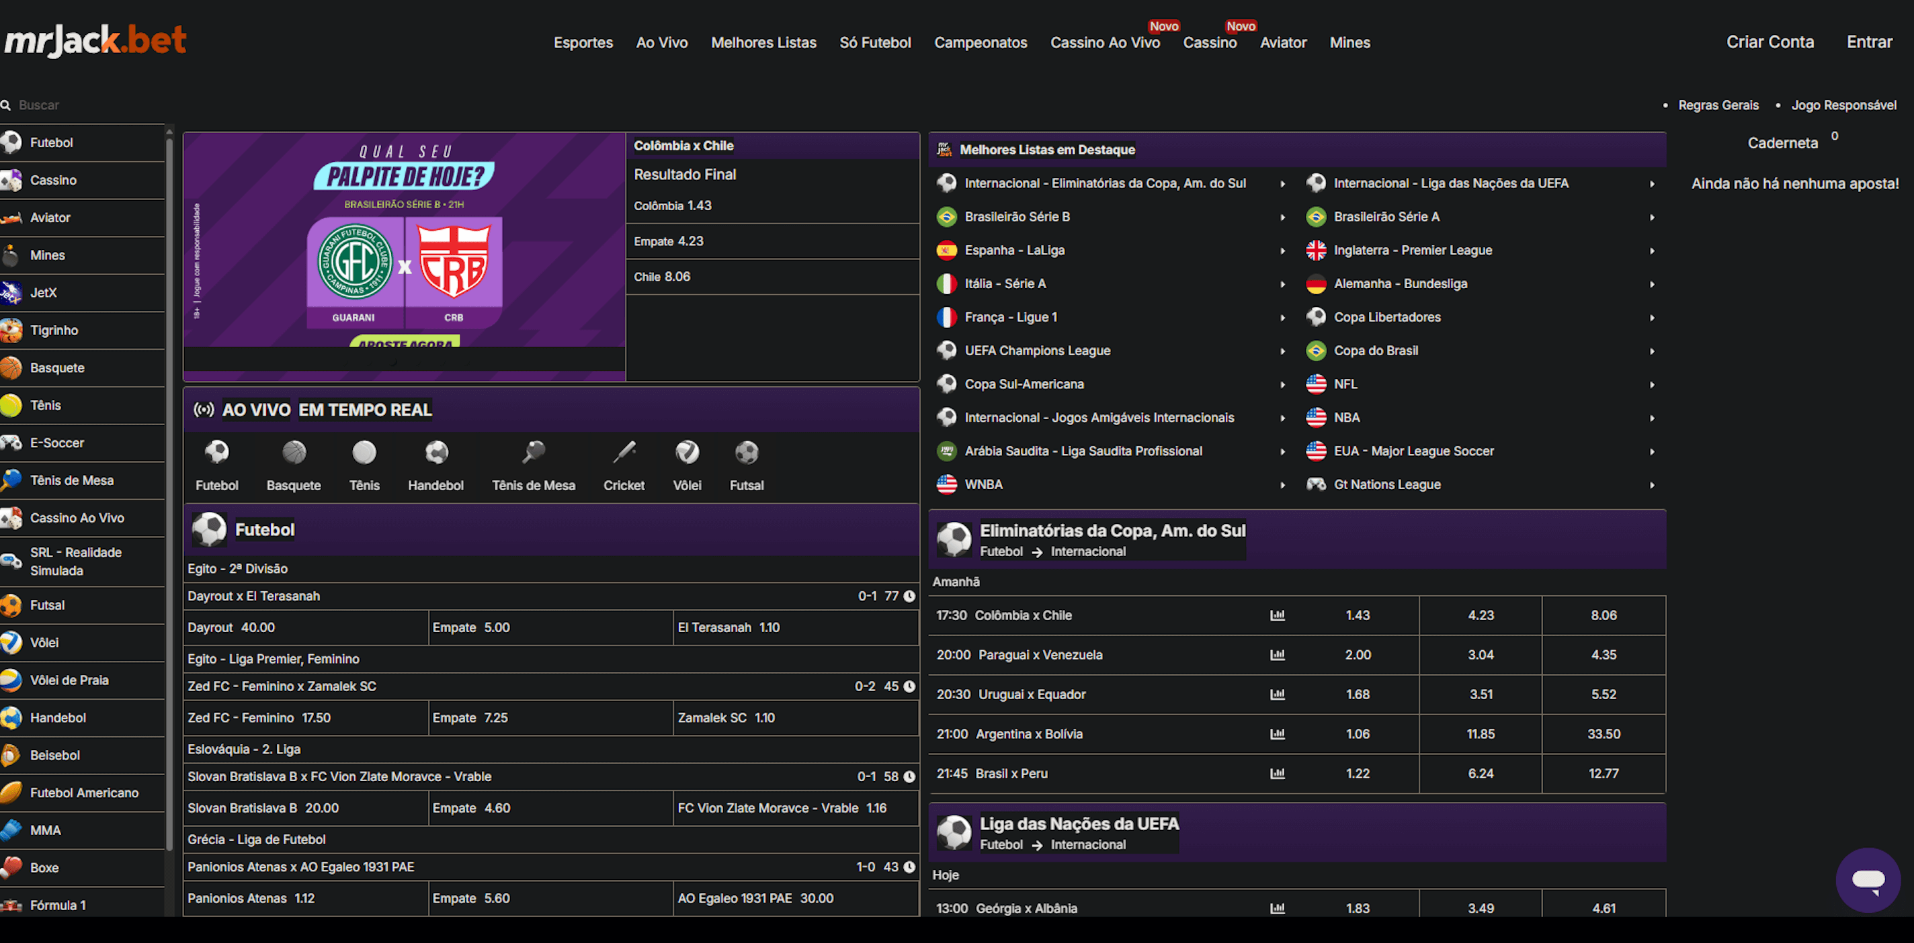Image resolution: width=1914 pixels, height=943 pixels.
Task: Open Esportes in top navigation
Action: click(x=583, y=42)
